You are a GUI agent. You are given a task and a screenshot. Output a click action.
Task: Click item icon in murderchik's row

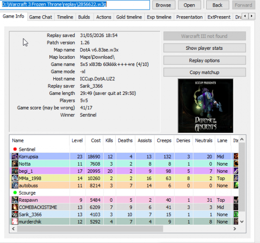click(236, 222)
